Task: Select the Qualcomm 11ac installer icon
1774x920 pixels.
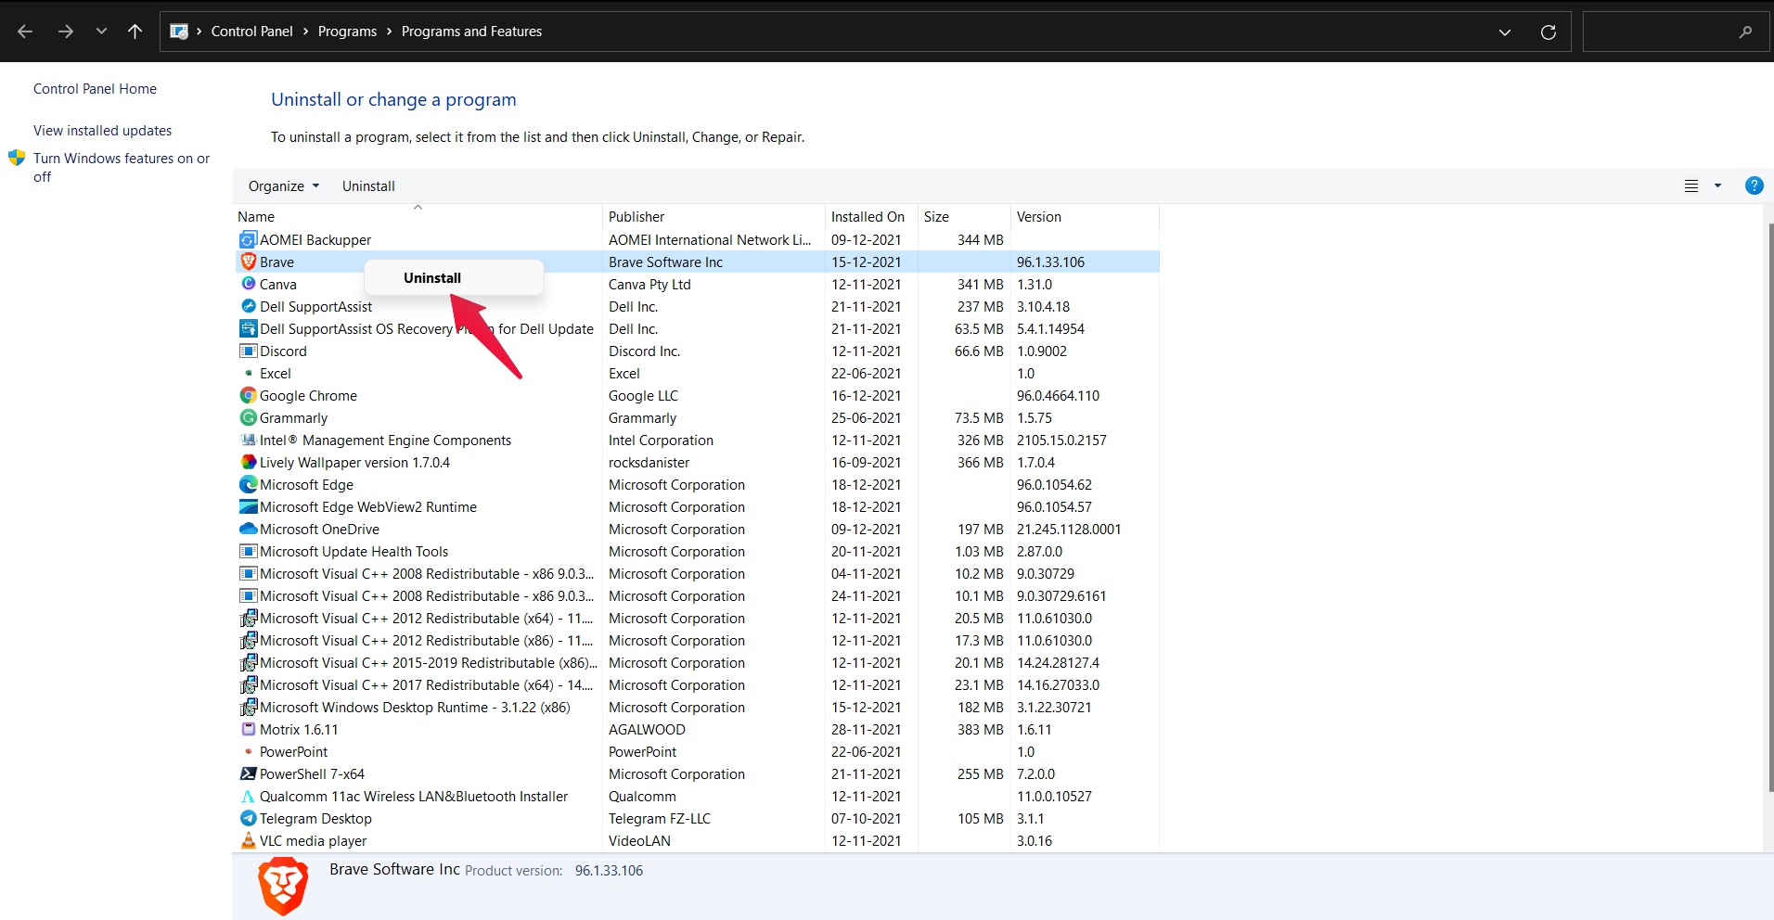Action: point(248,797)
